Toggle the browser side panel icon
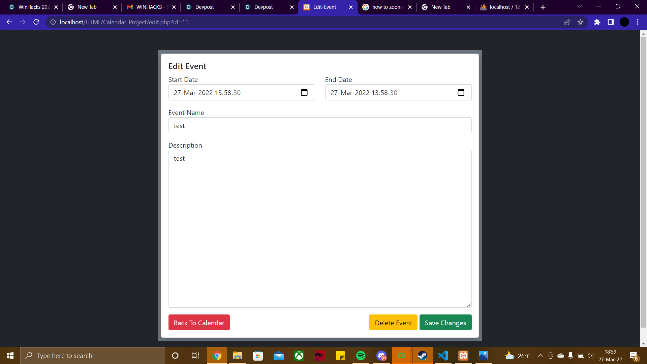This screenshot has width=647, height=364. [611, 22]
